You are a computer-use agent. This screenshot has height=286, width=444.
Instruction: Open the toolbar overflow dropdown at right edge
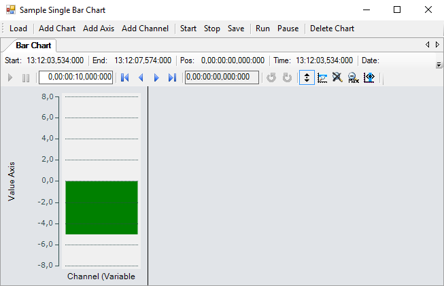click(x=439, y=65)
